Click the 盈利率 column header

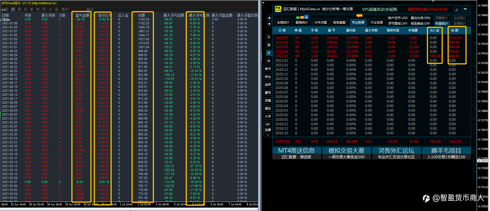point(351,30)
